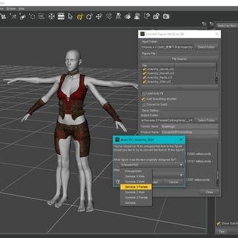
Task: Uncheck Anarchy_Shirt.cr2 in the file list
Action: (144, 81)
